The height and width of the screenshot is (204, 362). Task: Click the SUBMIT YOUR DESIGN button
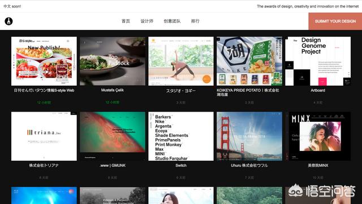[x=335, y=21]
